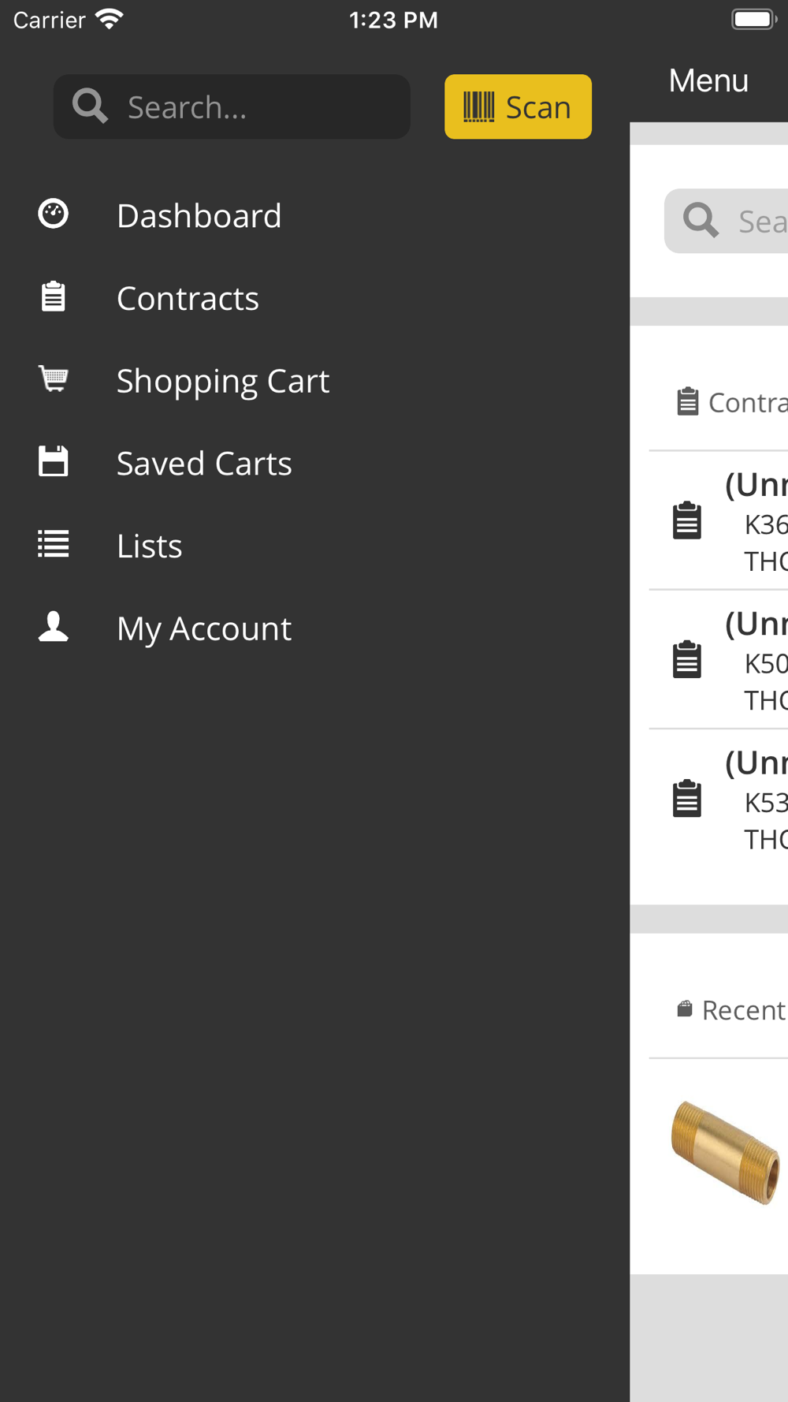Click the brass pipe fitting thumbnail
Screen dimensions: 788x1402
[x=725, y=1152]
